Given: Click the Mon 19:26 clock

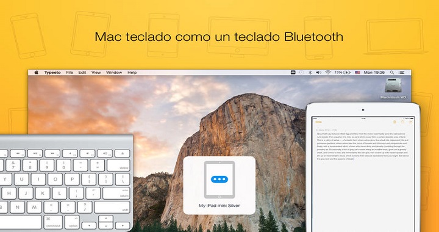Looking at the screenshot, I should coord(374,72).
